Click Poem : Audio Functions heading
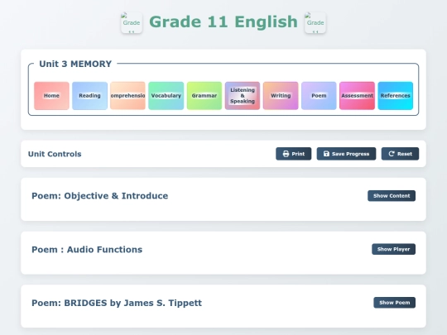The width and height of the screenshot is (447, 335). click(87, 250)
